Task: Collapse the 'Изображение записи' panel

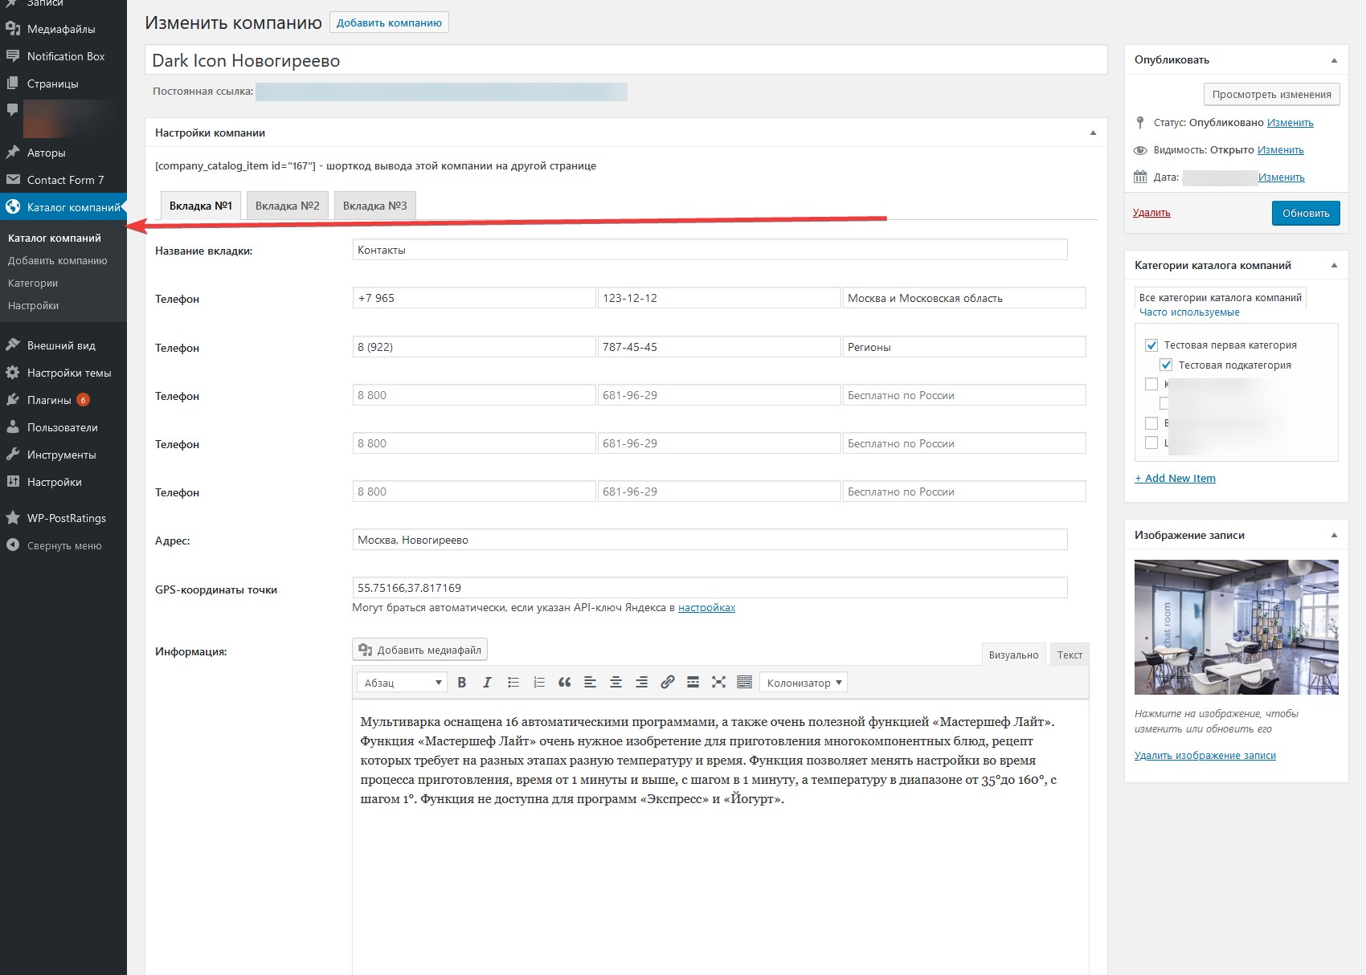Action: 1334,536
